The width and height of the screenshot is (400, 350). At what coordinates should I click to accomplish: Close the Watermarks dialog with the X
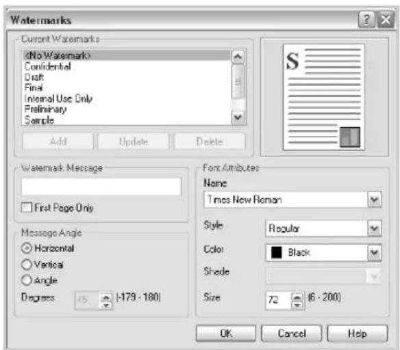pos(386,19)
